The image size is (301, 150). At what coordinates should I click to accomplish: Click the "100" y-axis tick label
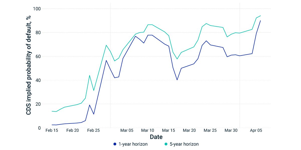[x=37, y=9]
